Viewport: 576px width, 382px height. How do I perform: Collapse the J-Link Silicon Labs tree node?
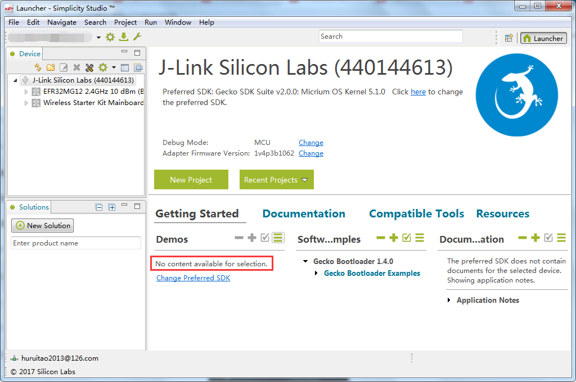(x=15, y=80)
